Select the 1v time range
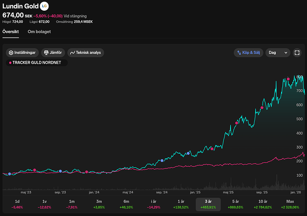Image resolution: width=307 pixels, height=216 pixels. (44, 204)
